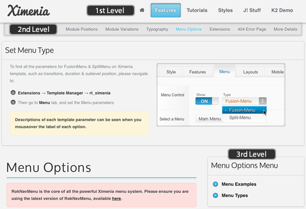306x209 pixels.
Task: Click the Main Menu selection field
Action: pos(209,119)
